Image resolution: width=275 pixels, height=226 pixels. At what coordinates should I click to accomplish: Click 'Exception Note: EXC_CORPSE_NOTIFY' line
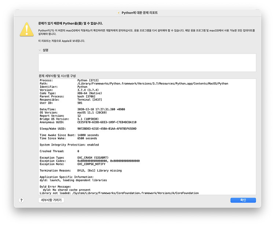coord(73,164)
